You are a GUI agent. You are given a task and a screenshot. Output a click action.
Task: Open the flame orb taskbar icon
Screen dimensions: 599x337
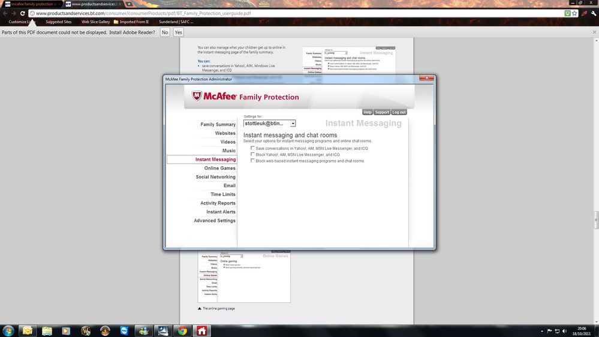(x=105, y=331)
